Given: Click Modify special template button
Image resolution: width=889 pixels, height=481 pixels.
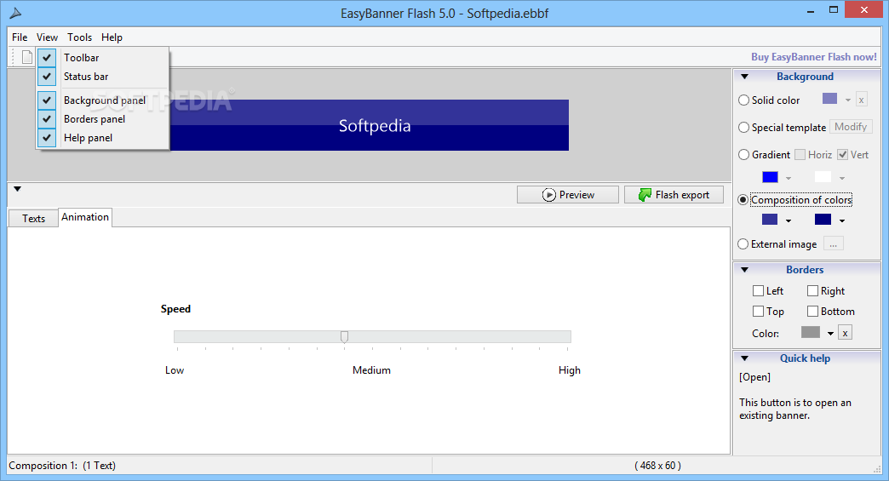Looking at the screenshot, I should [851, 127].
